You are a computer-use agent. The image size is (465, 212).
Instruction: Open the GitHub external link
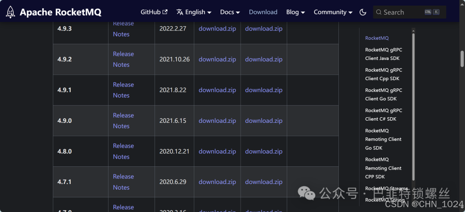(x=154, y=12)
